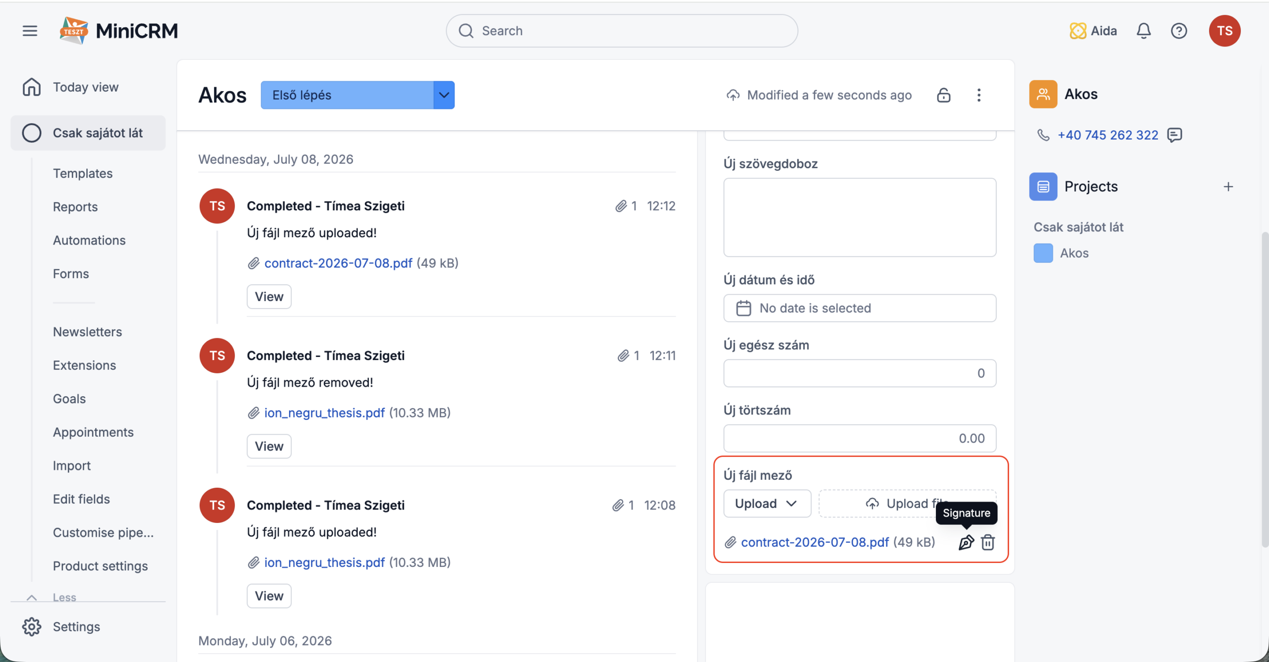The image size is (1269, 662).
Task: Open Forms in the sidebar
Action: coord(71,274)
